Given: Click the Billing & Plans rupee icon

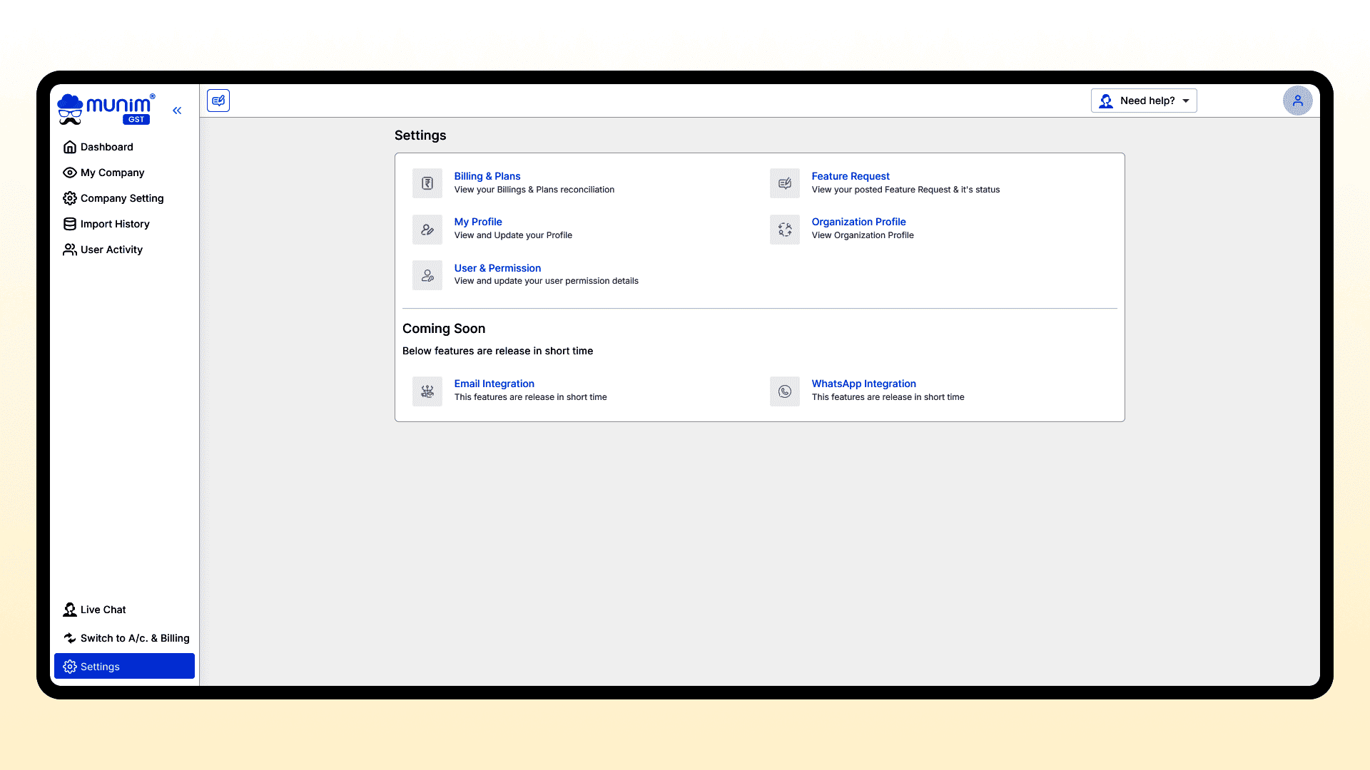Looking at the screenshot, I should point(427,183).
